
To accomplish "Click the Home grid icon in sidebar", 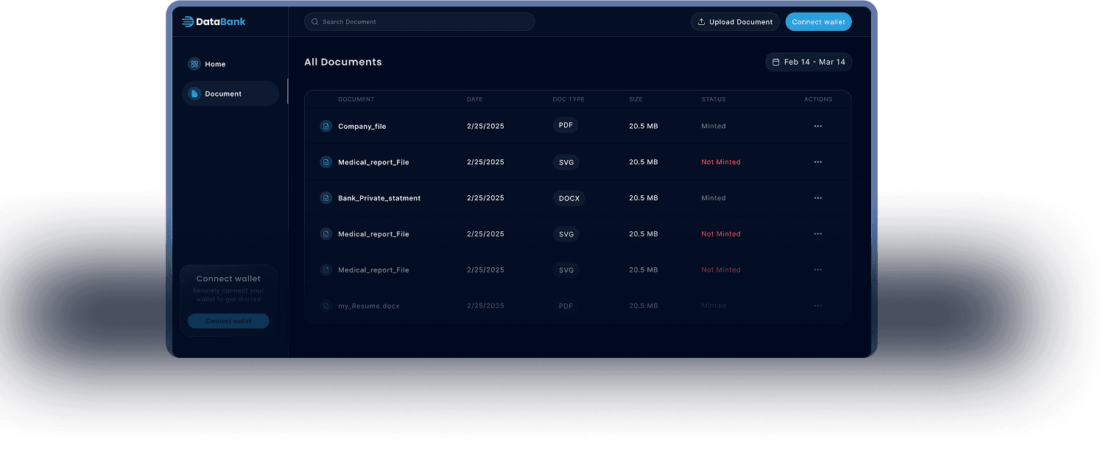I will pos(194,64).
